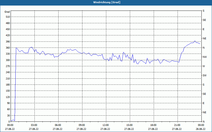Viewport: 212px width, 132px height.
Task: Click the N compass label level with 360
Action: click(x=204, y=48)
